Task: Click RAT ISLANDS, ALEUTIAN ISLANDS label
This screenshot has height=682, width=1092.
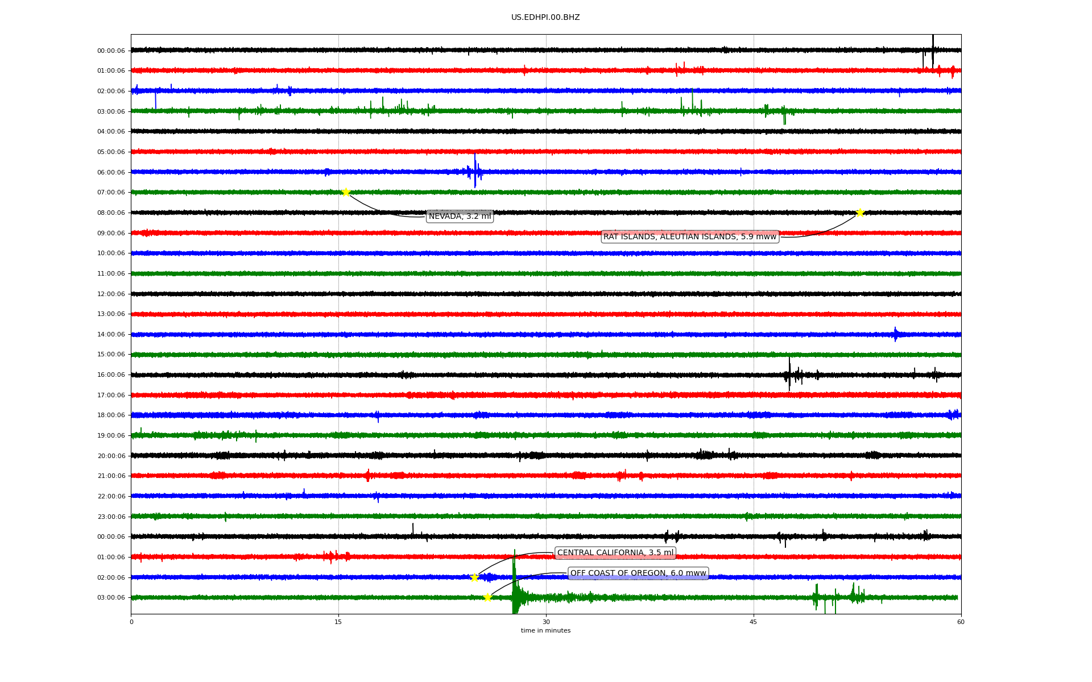Action: pyautogui.click(x=689, y=237)
